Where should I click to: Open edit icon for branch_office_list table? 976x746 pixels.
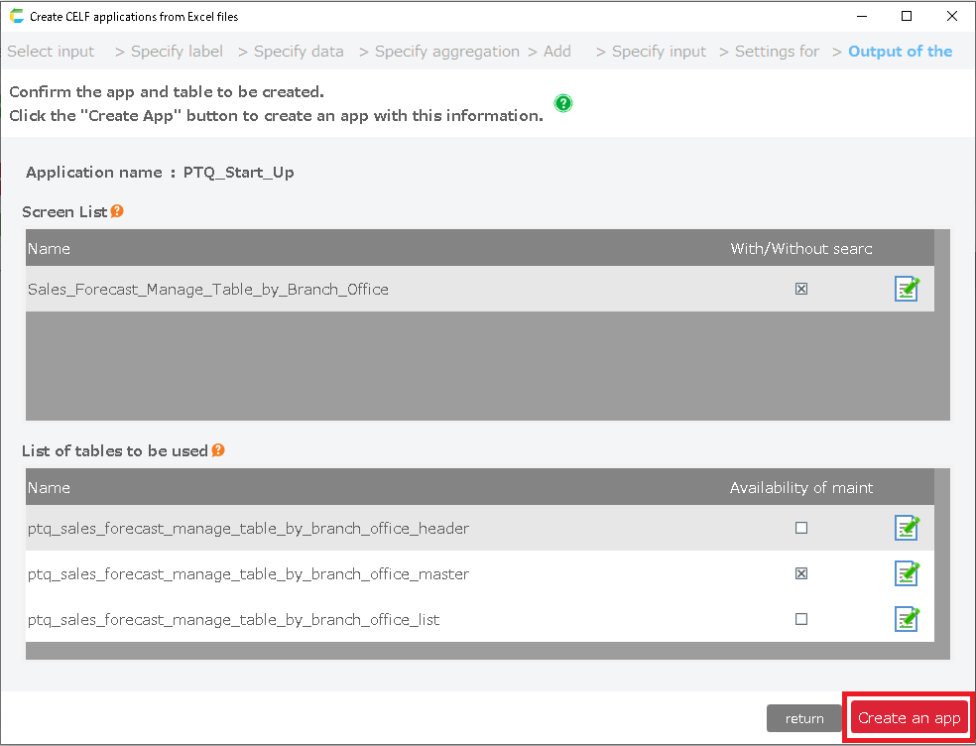pyautogui.click(x=907, y=619)
